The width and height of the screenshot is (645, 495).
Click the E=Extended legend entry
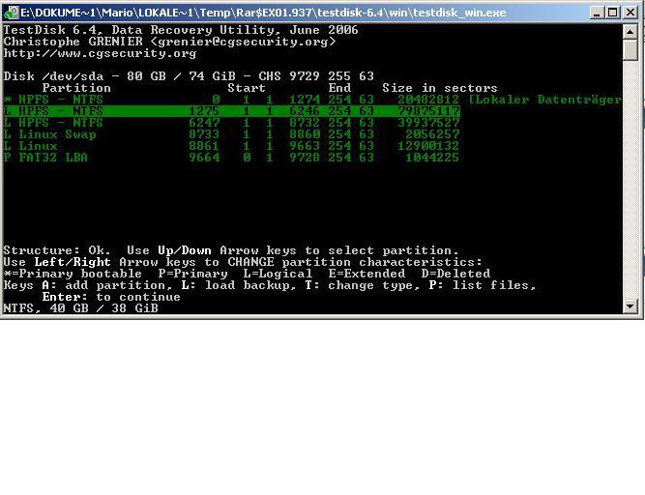(x=366, y=274)
